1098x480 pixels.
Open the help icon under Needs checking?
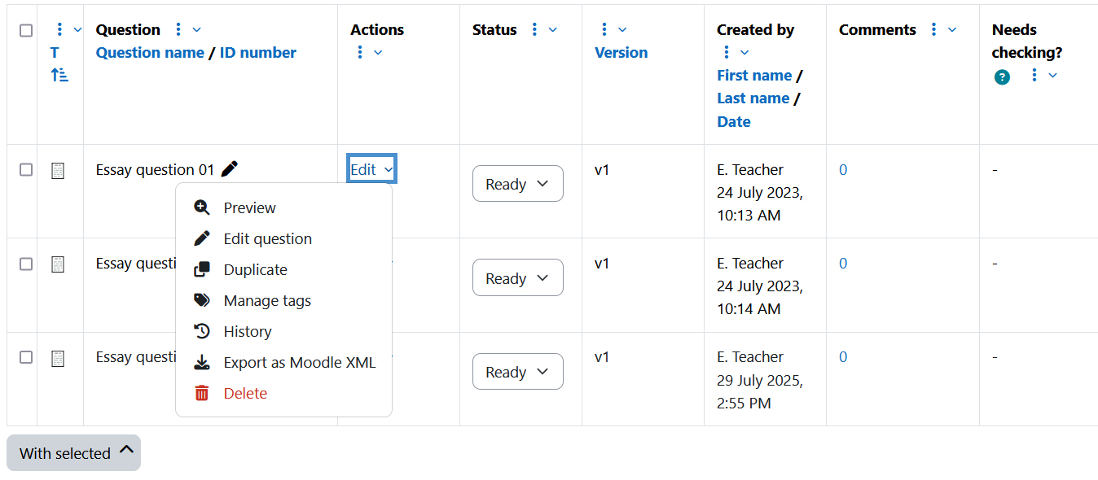1003,77
